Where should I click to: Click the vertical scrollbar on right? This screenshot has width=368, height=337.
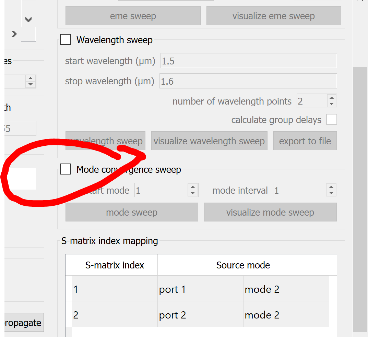click(360, 199)
